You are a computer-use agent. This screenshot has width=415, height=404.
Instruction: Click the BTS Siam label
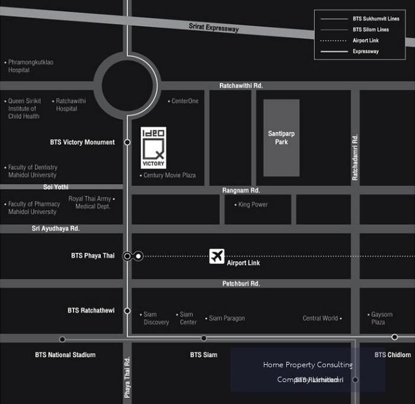click(203, 355)
